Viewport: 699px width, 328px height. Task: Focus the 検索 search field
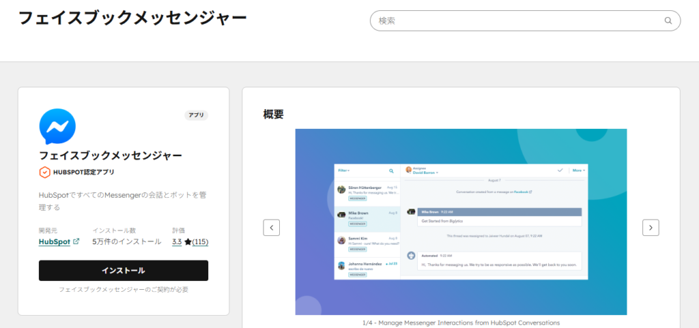pyautogui.click(x=525, y=20)
